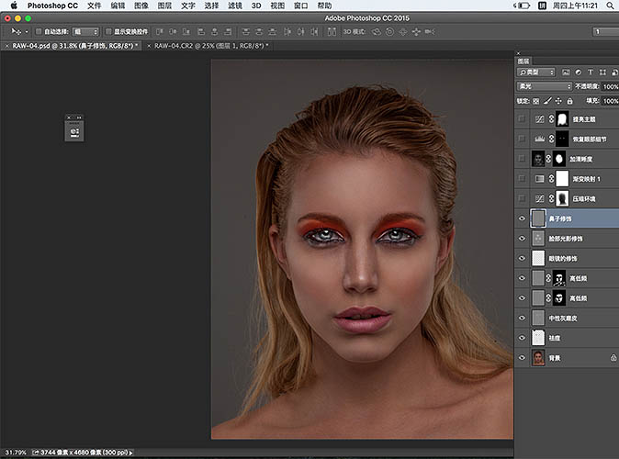Screen dimensions: 619x459
Task: Click the Move tool icon in options bar
Action: (14, 31)
